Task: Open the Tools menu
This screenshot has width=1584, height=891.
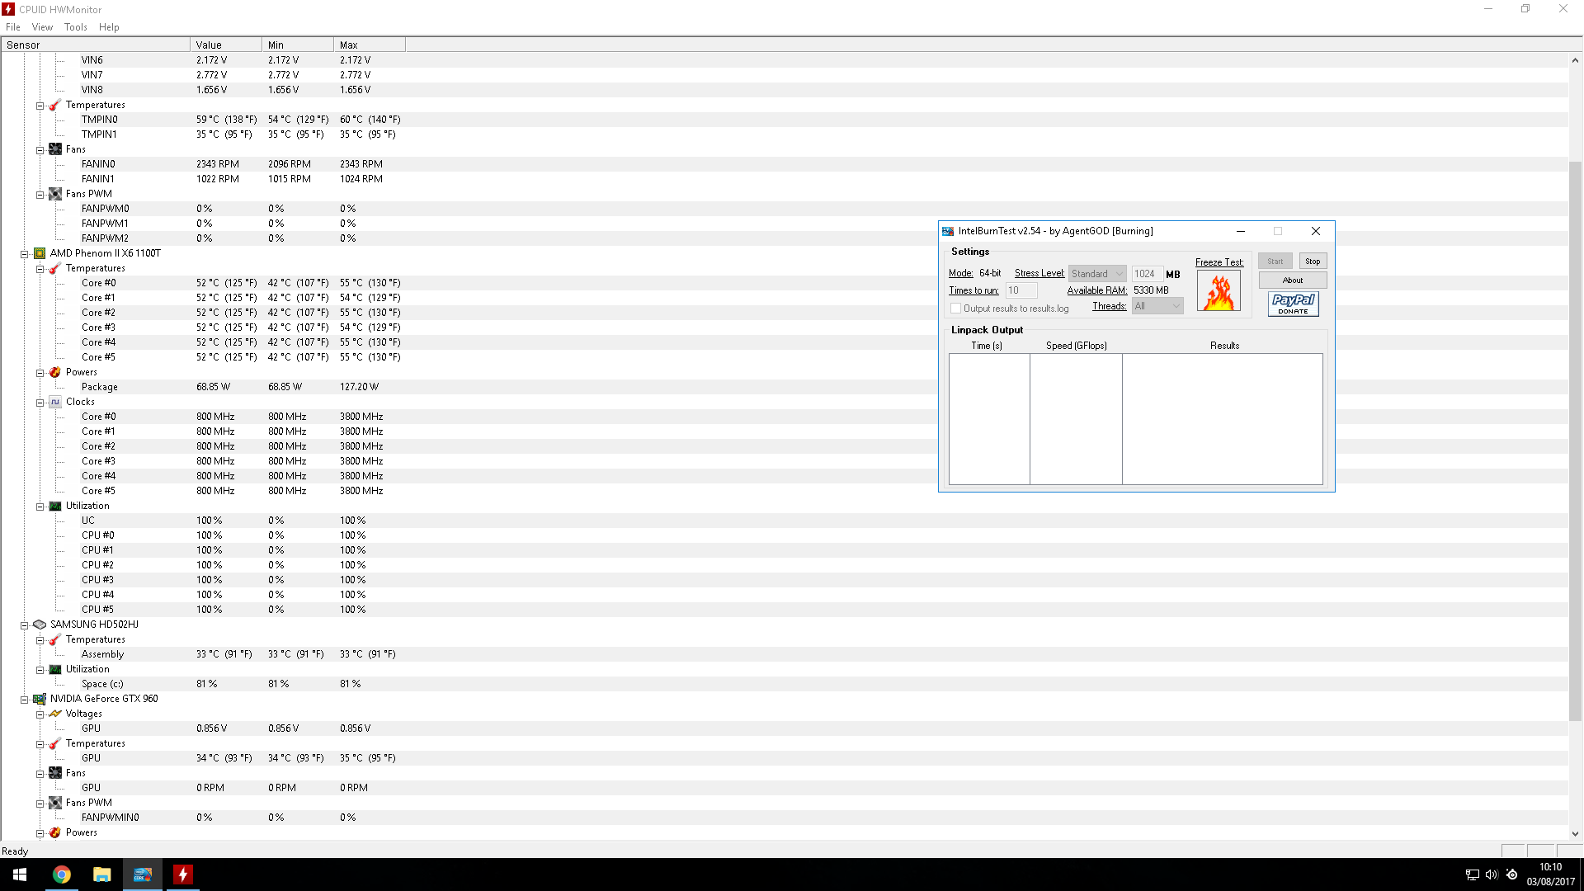Action: tap(76, 27)
